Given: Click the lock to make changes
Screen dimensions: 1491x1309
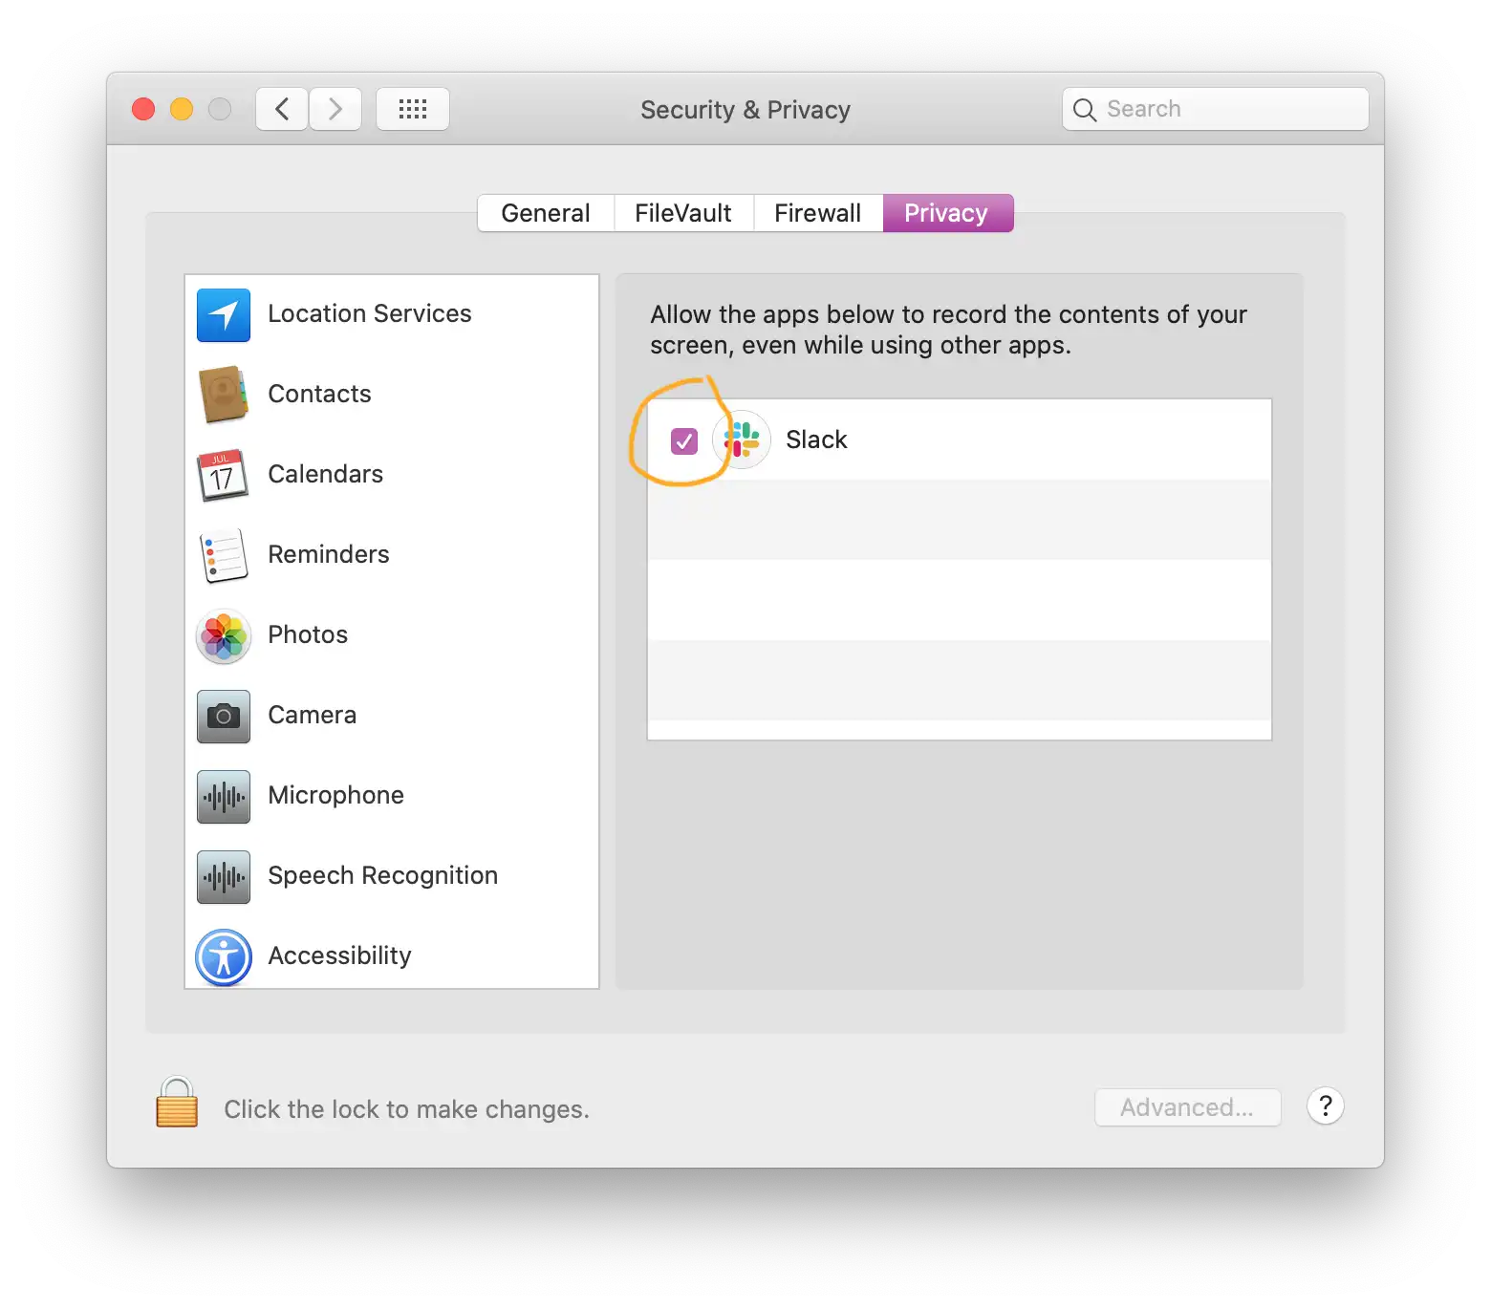Looking at the screenshot, I should tap(176, 1104).
